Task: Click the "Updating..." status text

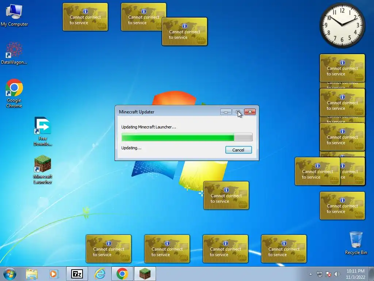Action: (x=131, y=148)
